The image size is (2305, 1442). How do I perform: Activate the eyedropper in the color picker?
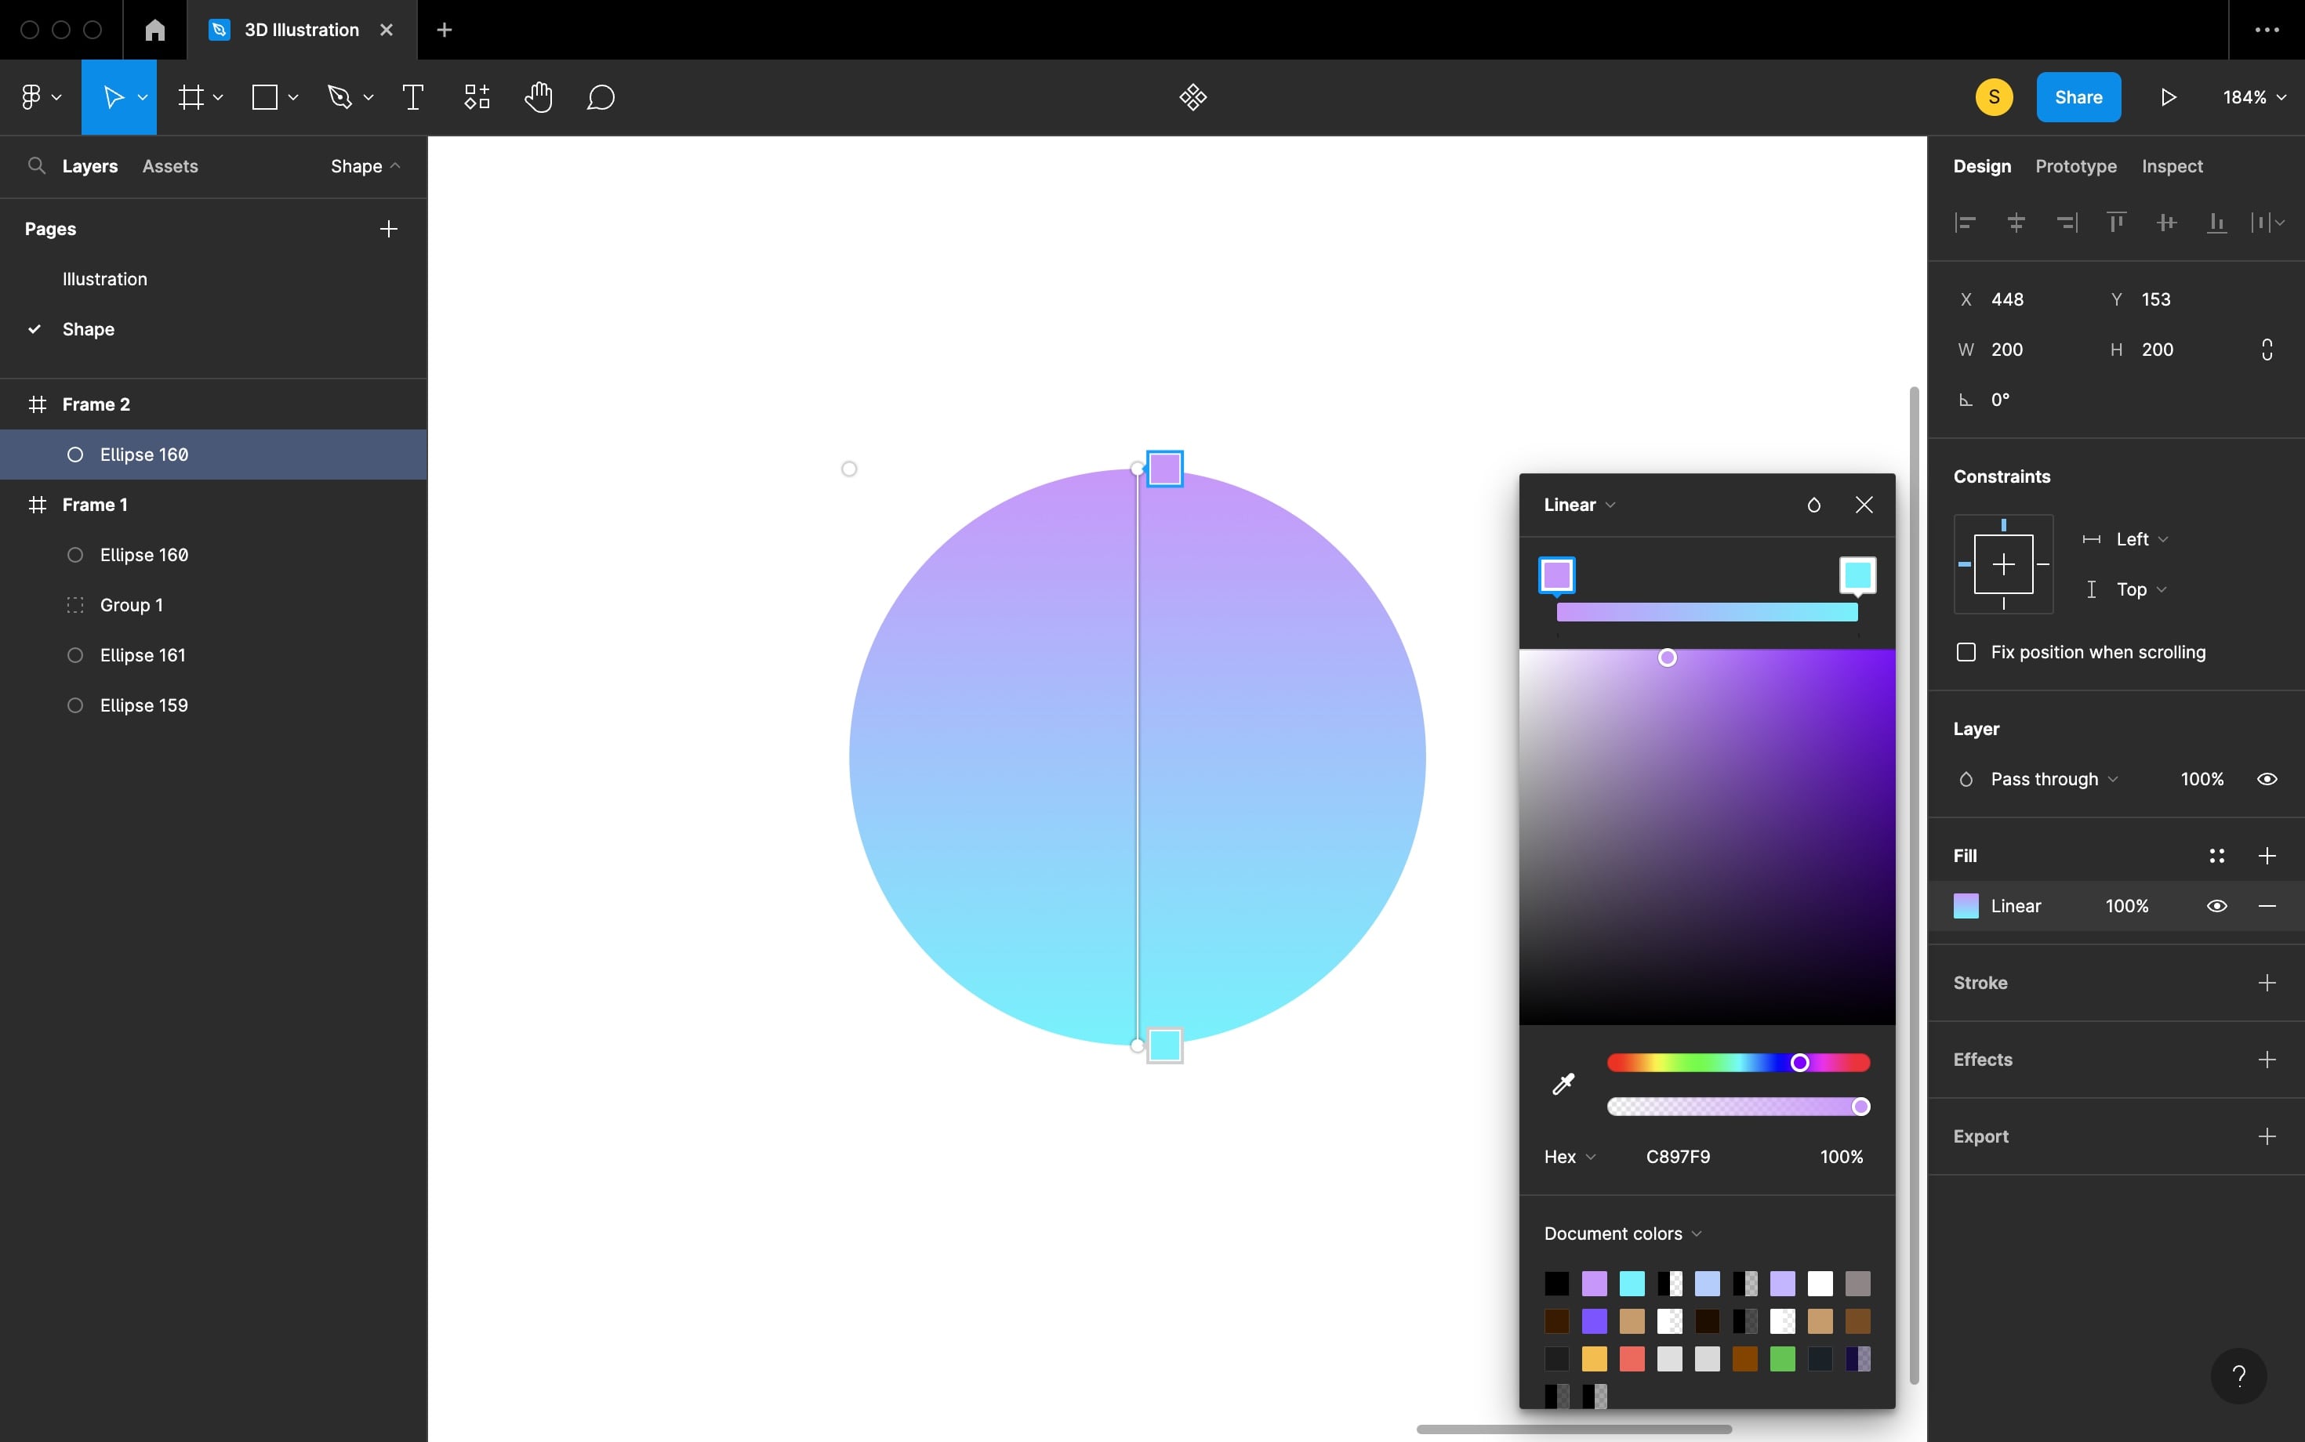(x=1562, y=1085)
